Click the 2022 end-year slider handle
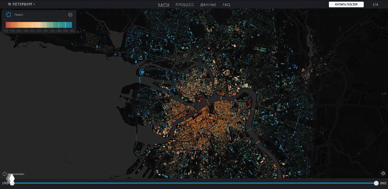This screenshot has height=189, width=388. pos(376,183)
